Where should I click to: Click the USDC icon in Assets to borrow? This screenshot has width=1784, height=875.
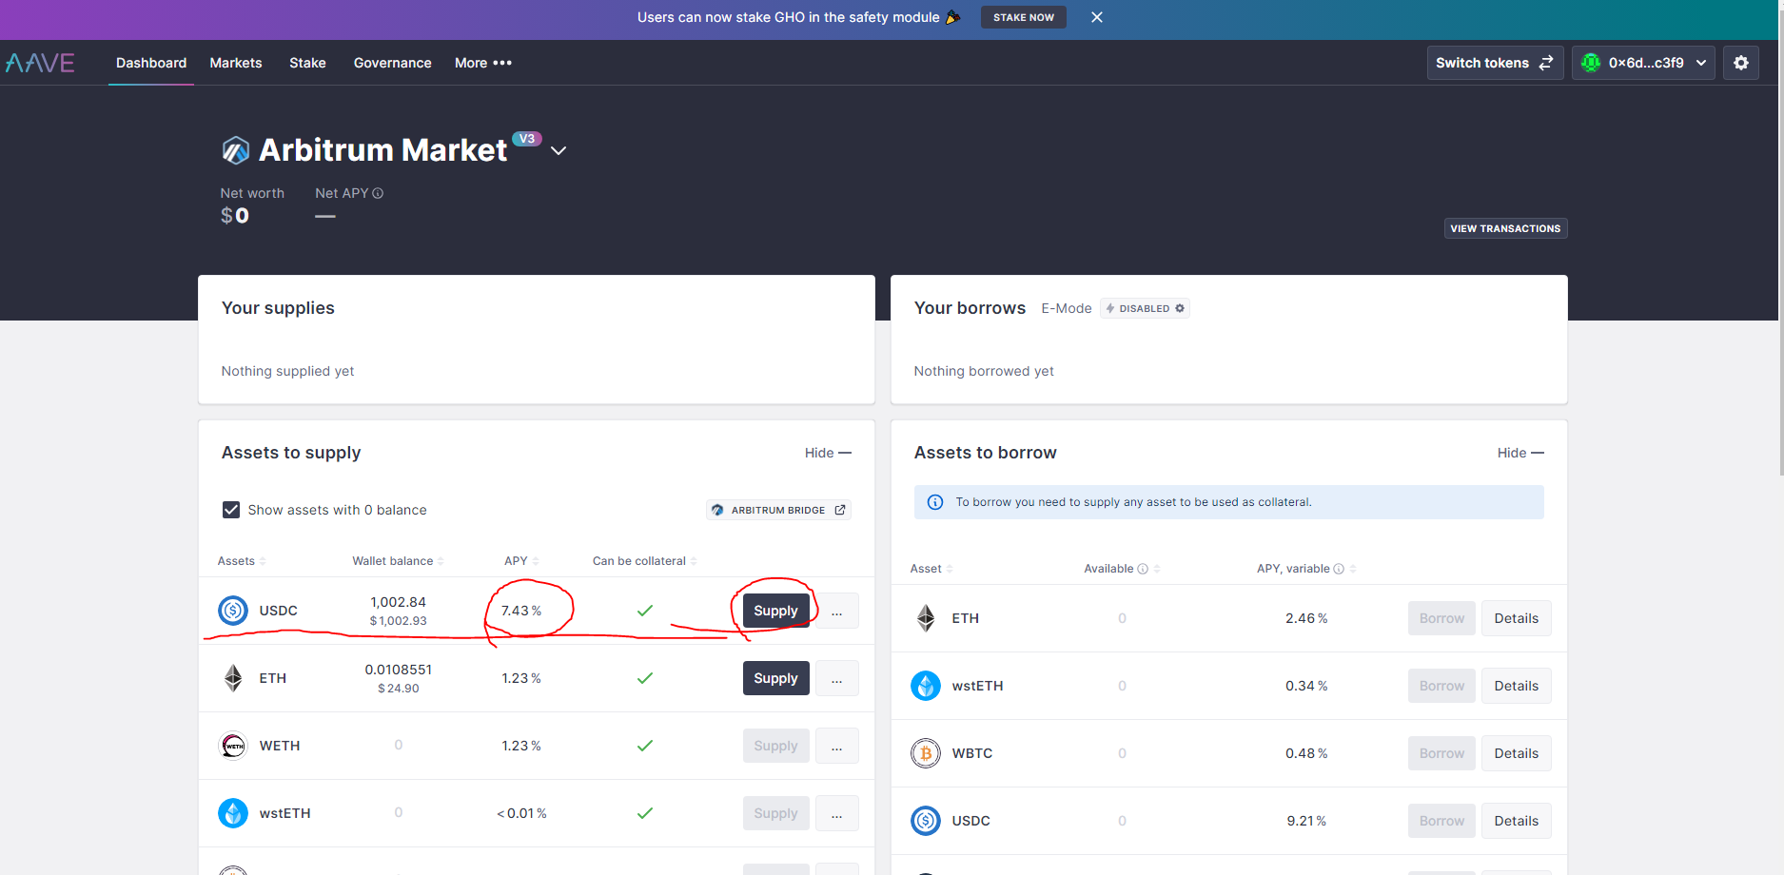(926, 821)
